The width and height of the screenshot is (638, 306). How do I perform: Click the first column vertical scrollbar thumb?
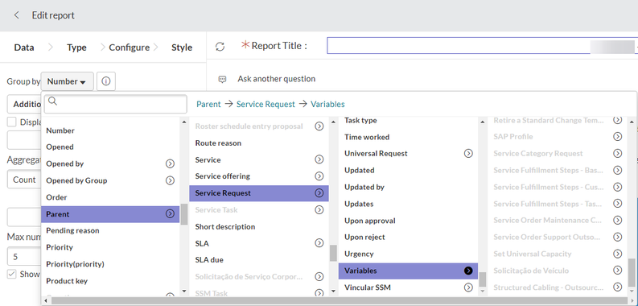184,214
